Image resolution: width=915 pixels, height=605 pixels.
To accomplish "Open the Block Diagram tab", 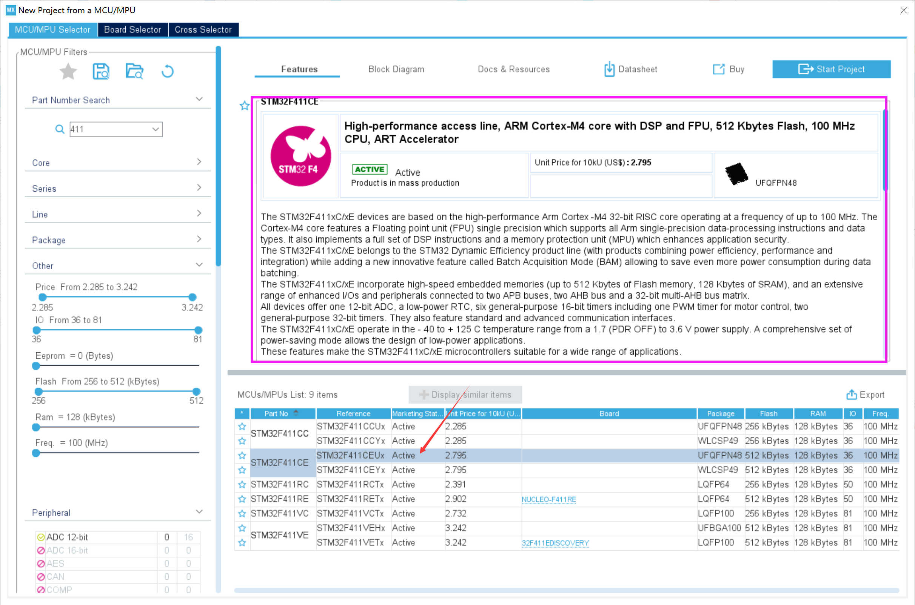I will 396,69.
